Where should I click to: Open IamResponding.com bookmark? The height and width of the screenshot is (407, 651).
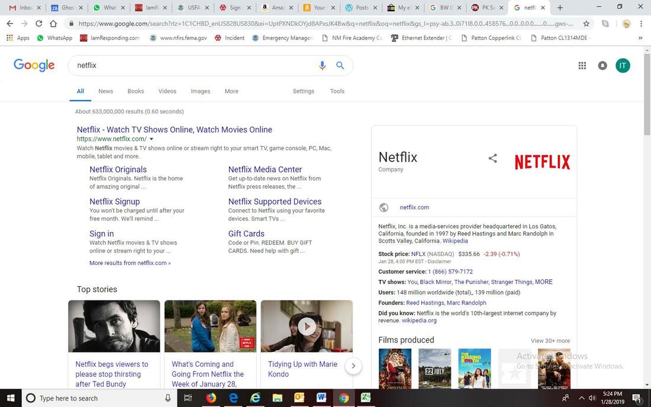coord(110,38)
